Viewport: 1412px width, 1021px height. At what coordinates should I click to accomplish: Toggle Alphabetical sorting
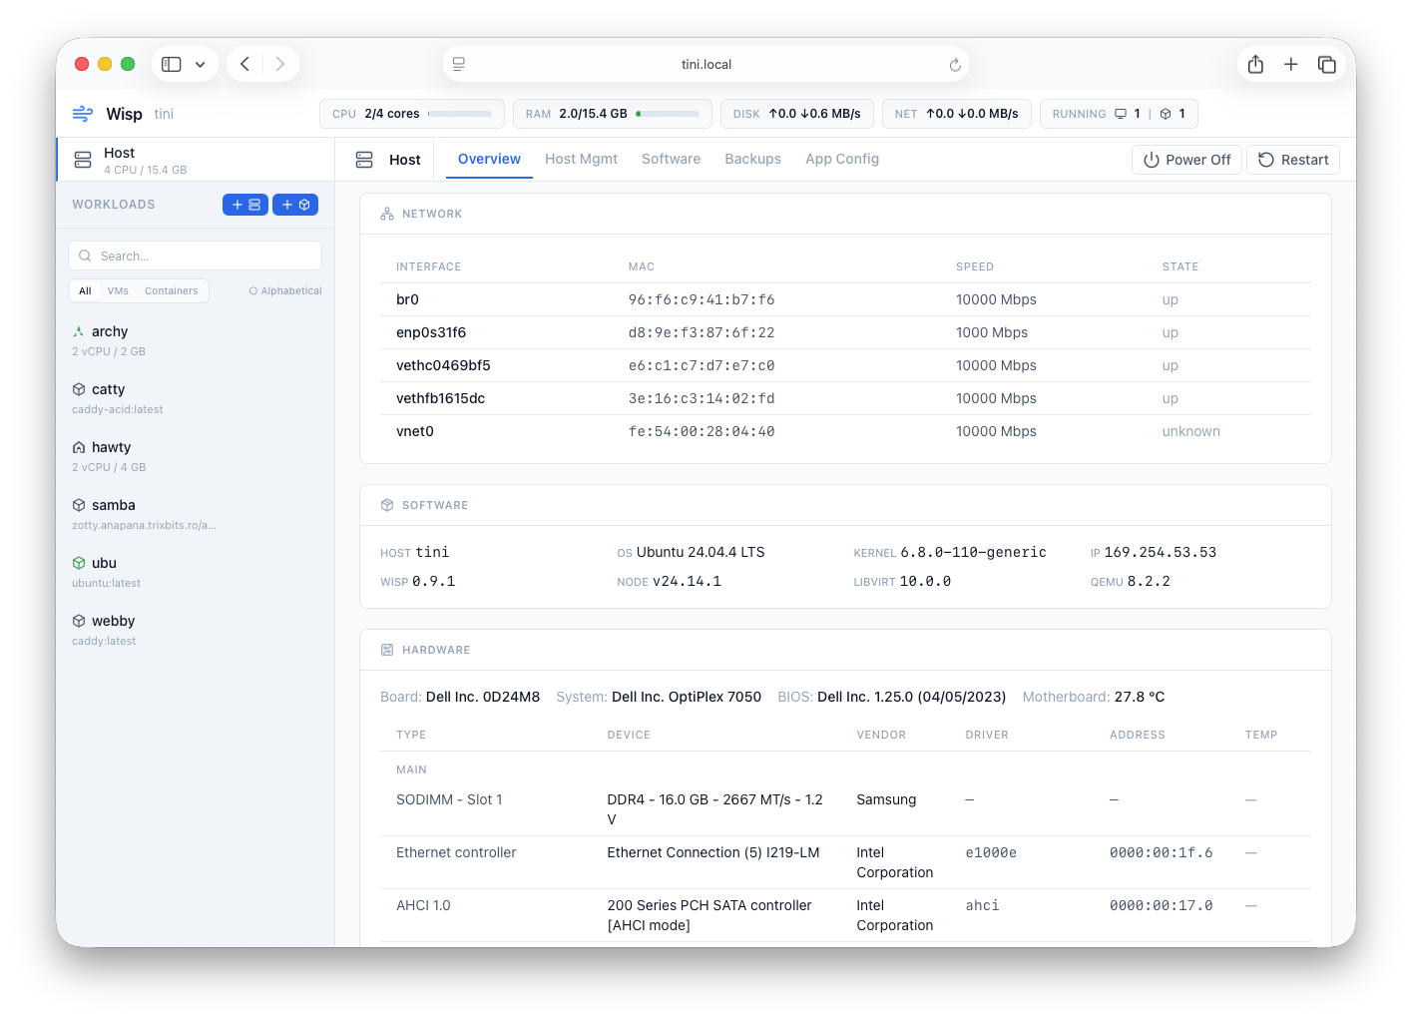point(285,291)
